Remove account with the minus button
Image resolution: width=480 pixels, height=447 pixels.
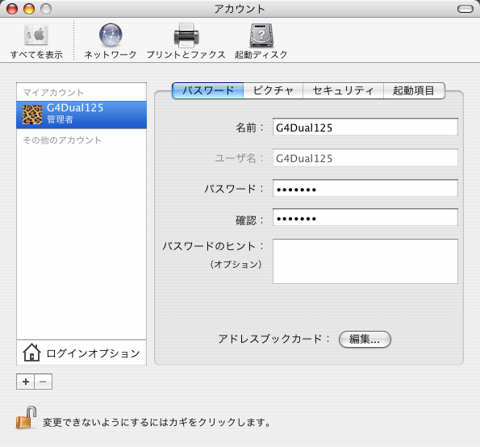(44, 382)
